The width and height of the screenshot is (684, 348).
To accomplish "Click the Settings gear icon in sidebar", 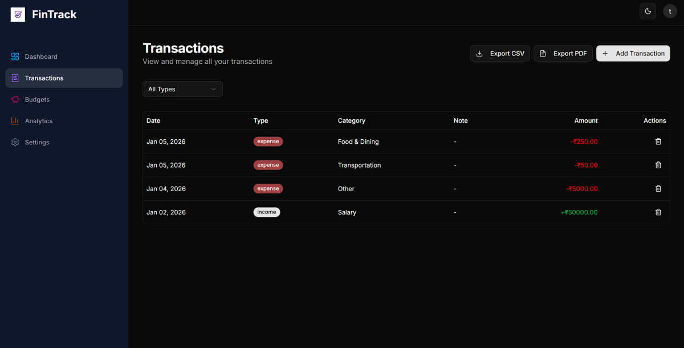I will (15, 142).
